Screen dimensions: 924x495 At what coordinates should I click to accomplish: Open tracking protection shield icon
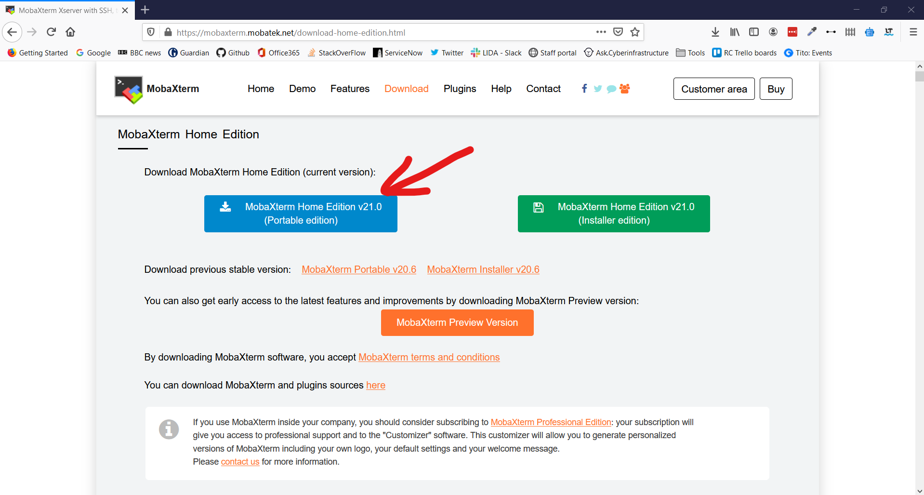[151, 32]
